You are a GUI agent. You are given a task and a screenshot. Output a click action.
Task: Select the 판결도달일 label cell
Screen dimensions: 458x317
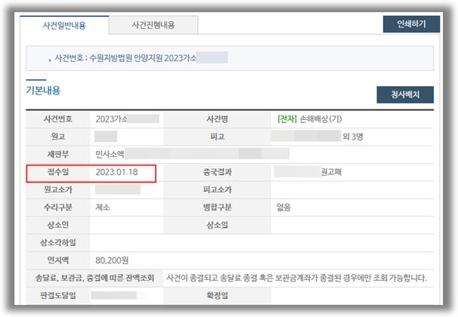(57, 295)
